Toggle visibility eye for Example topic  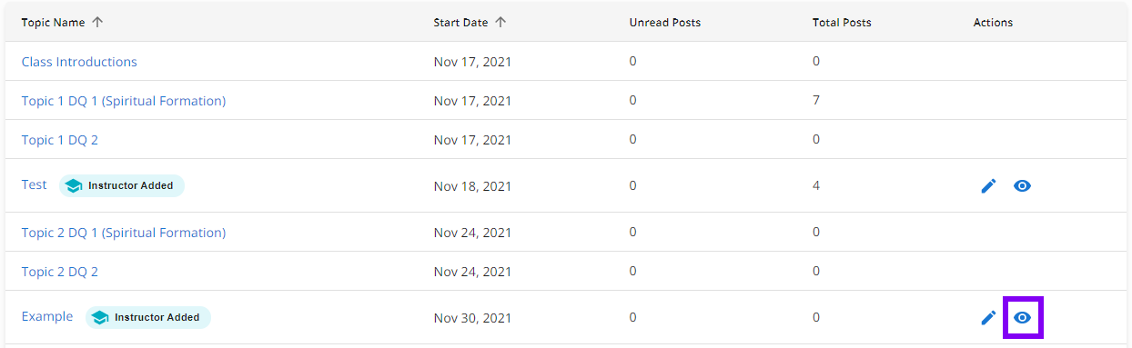1022,317
